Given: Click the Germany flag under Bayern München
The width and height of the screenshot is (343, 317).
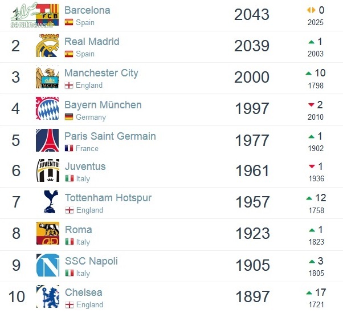Looking at the screenshot, I should [69, 117].
